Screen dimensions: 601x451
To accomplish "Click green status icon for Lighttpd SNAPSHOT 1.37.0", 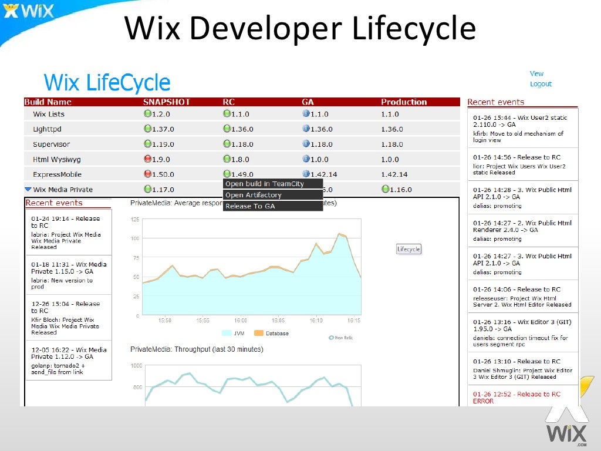I will pyautogui.click(x=147, y=129).
